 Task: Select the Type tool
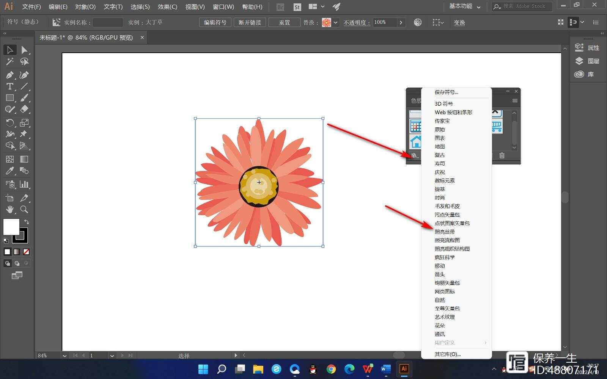10,86
